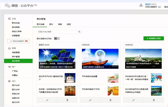
Task: Click pencil icon under third article card
Action: point(133,100)
